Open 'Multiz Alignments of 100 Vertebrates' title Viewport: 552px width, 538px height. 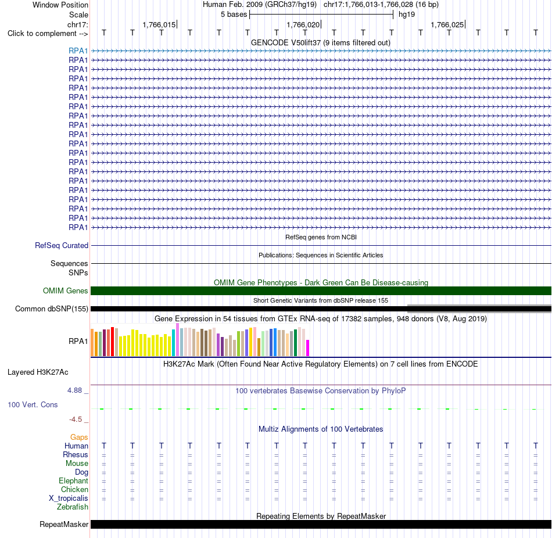pos(321,429)
